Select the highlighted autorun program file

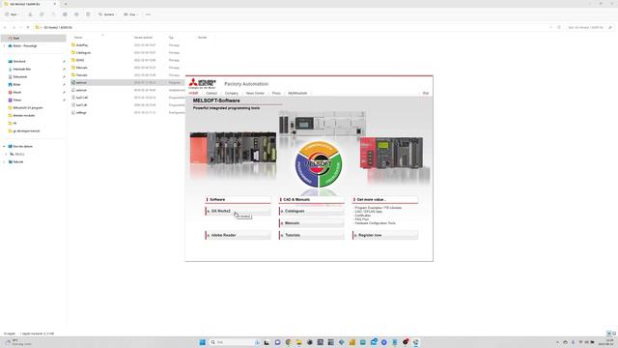(127, 82)
